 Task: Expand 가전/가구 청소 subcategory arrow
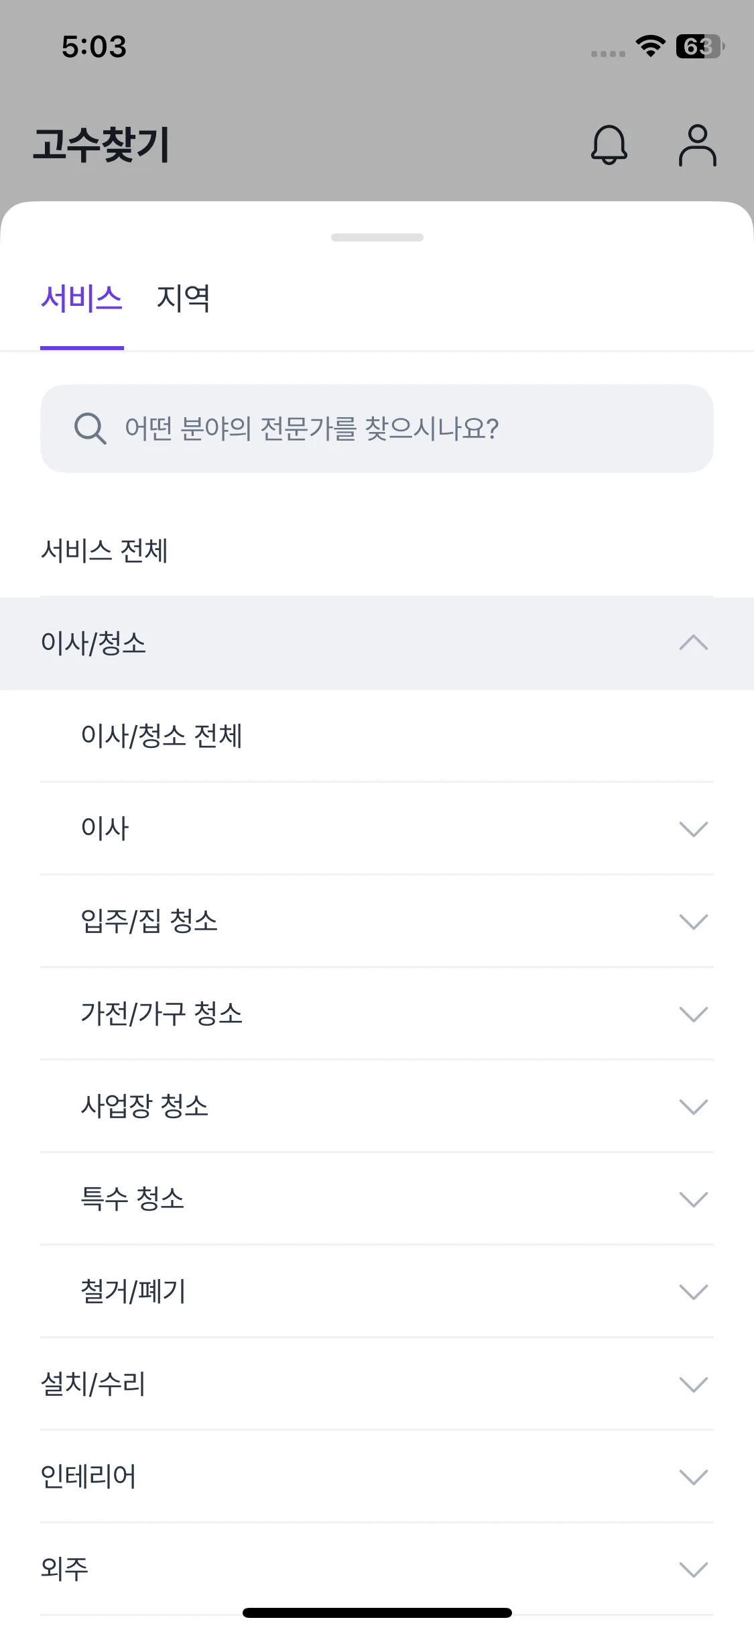point(693,1014)
